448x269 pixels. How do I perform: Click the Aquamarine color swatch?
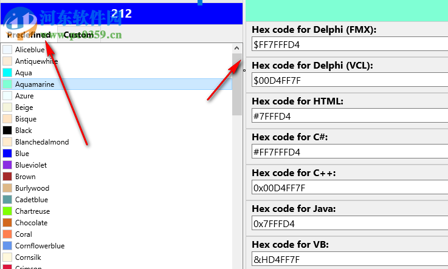pyautogui.click(x=7, y=84)
